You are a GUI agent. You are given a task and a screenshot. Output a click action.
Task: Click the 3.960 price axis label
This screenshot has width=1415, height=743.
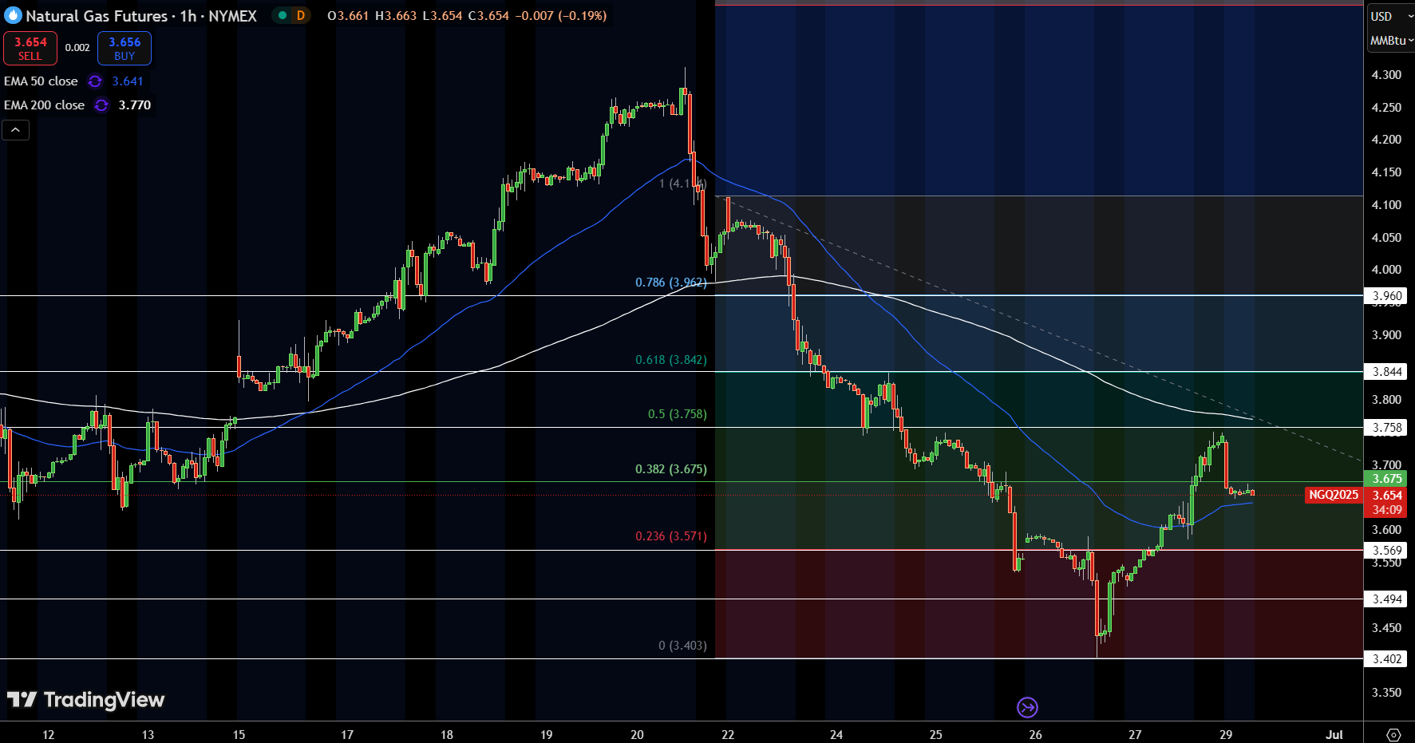pos(1386,296)
